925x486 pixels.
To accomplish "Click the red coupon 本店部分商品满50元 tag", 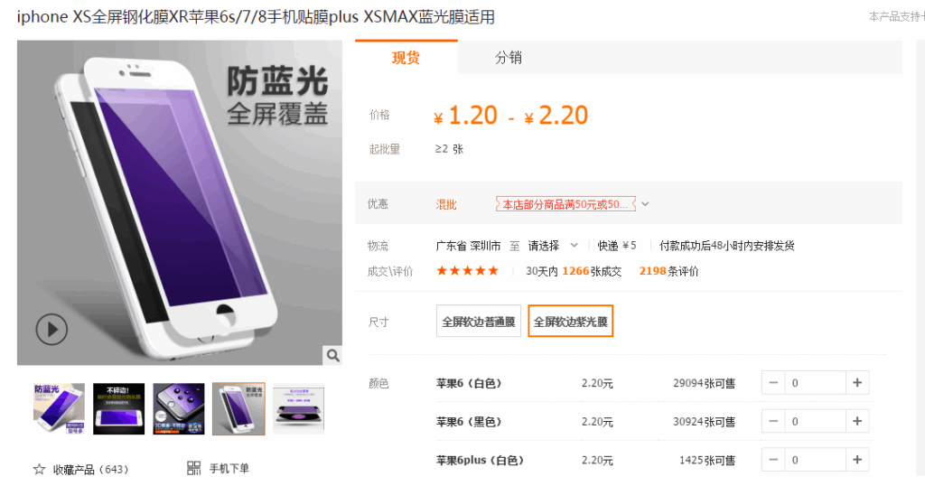I will (x=565, y=204).
